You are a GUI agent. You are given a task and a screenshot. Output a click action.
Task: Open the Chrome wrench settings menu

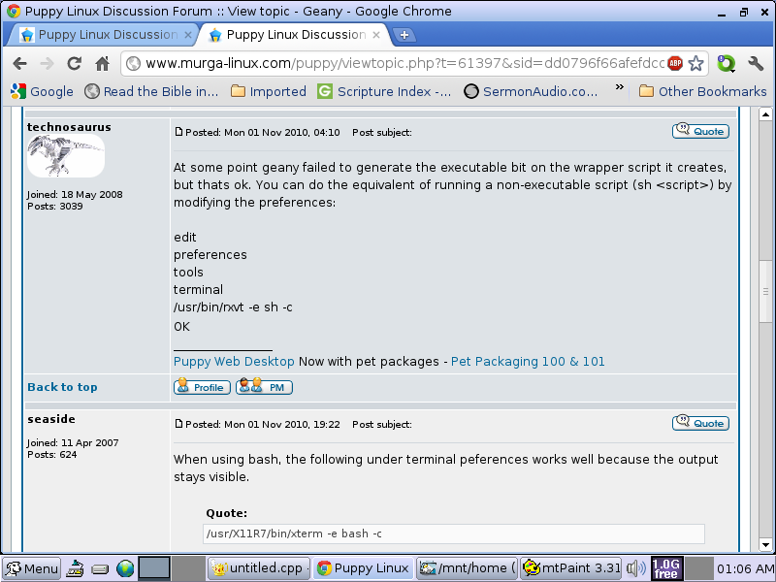pyautogui.click(x=756, y=63)
